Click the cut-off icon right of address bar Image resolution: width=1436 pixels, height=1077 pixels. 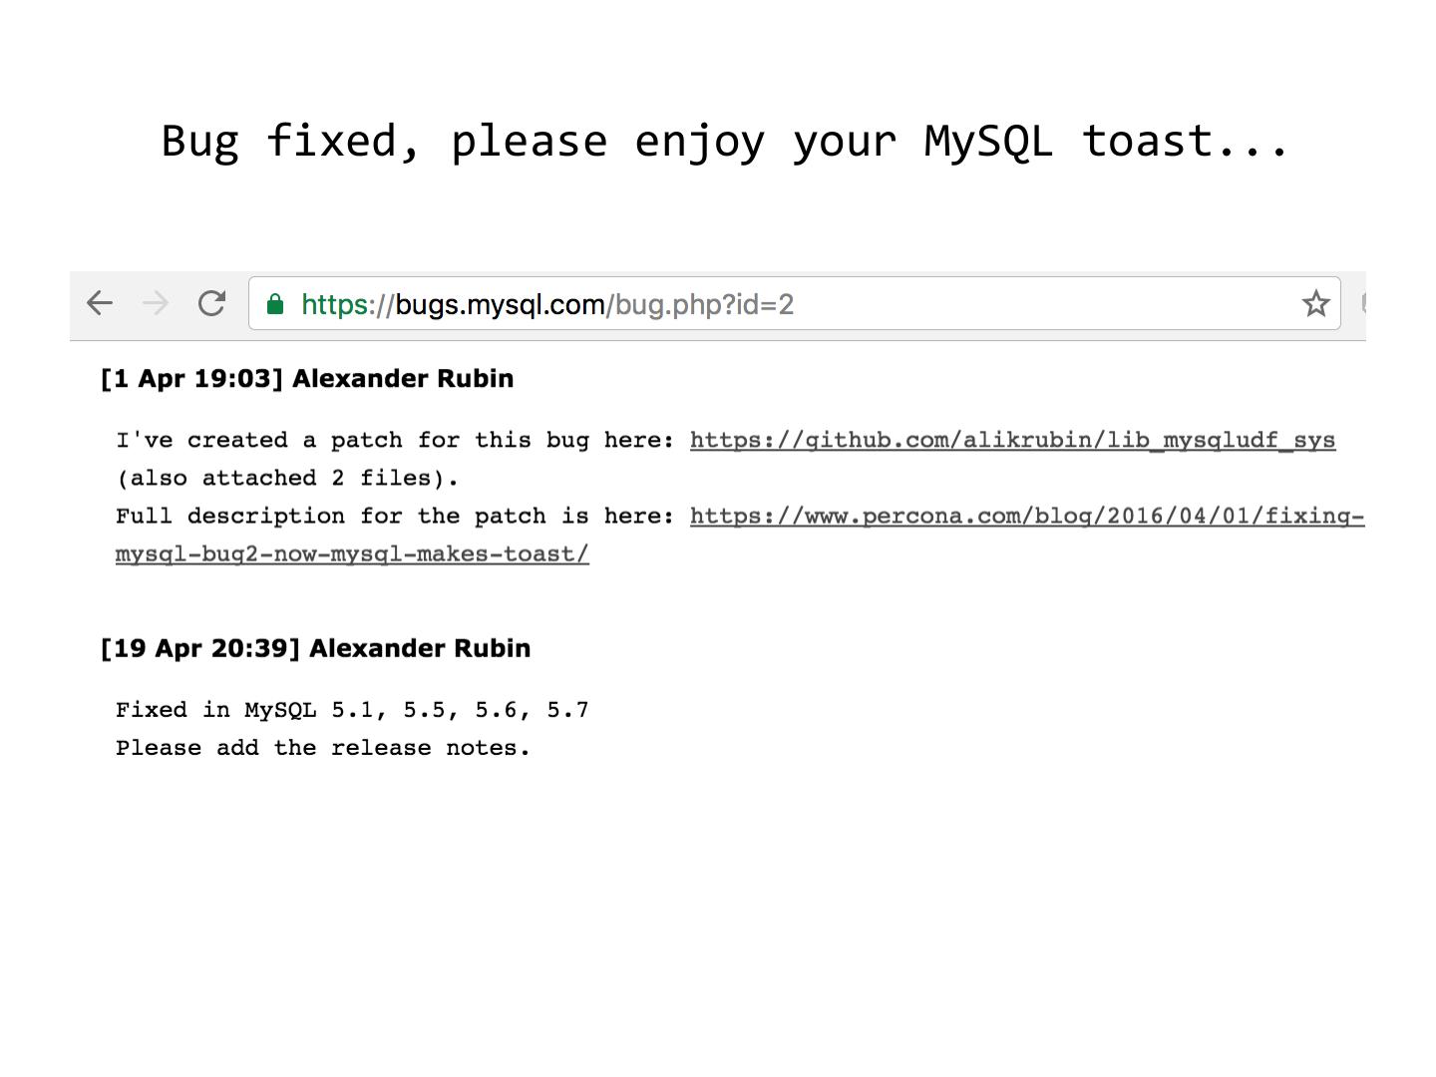tap(1361, 303)
